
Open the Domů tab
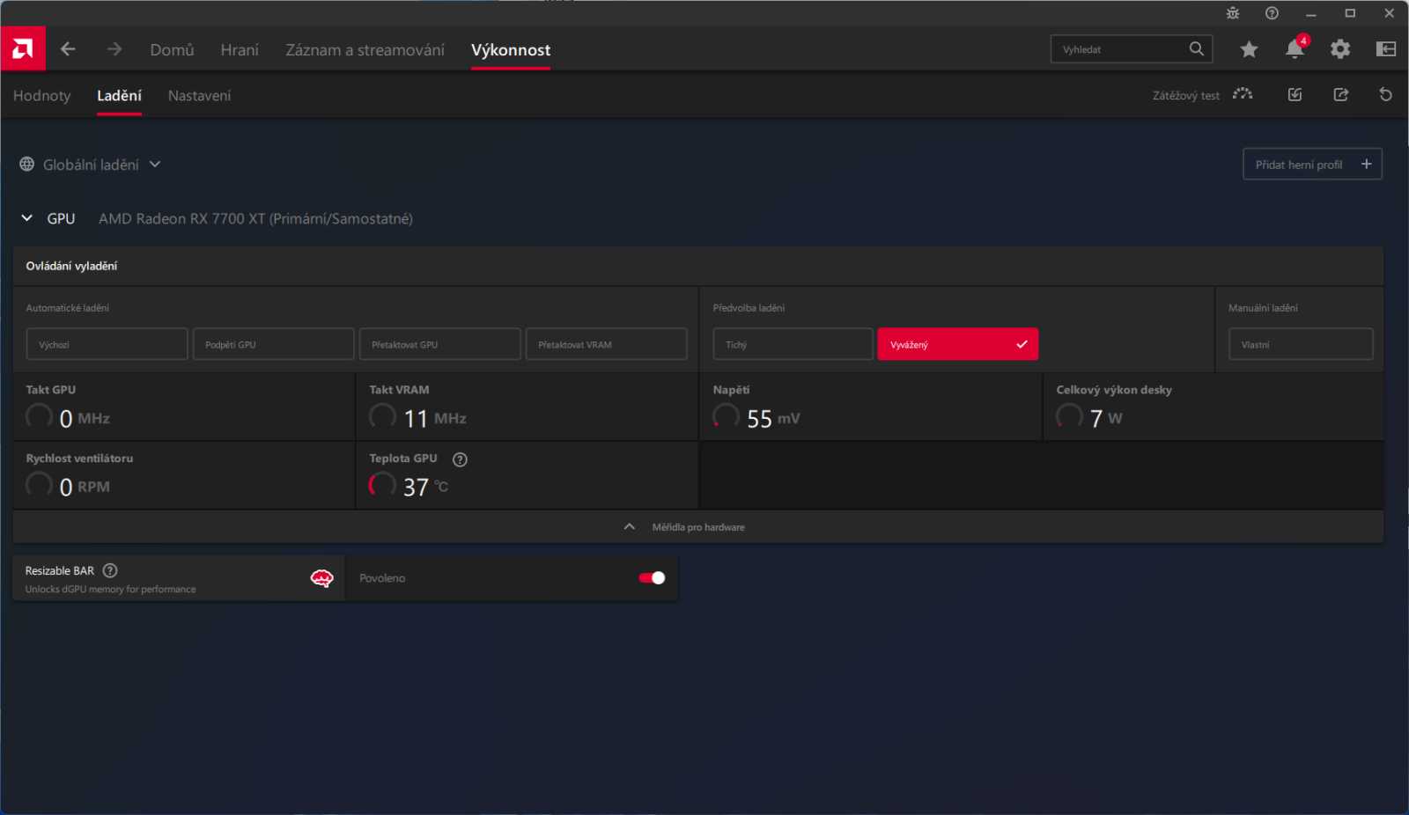[x=172, y=50]
